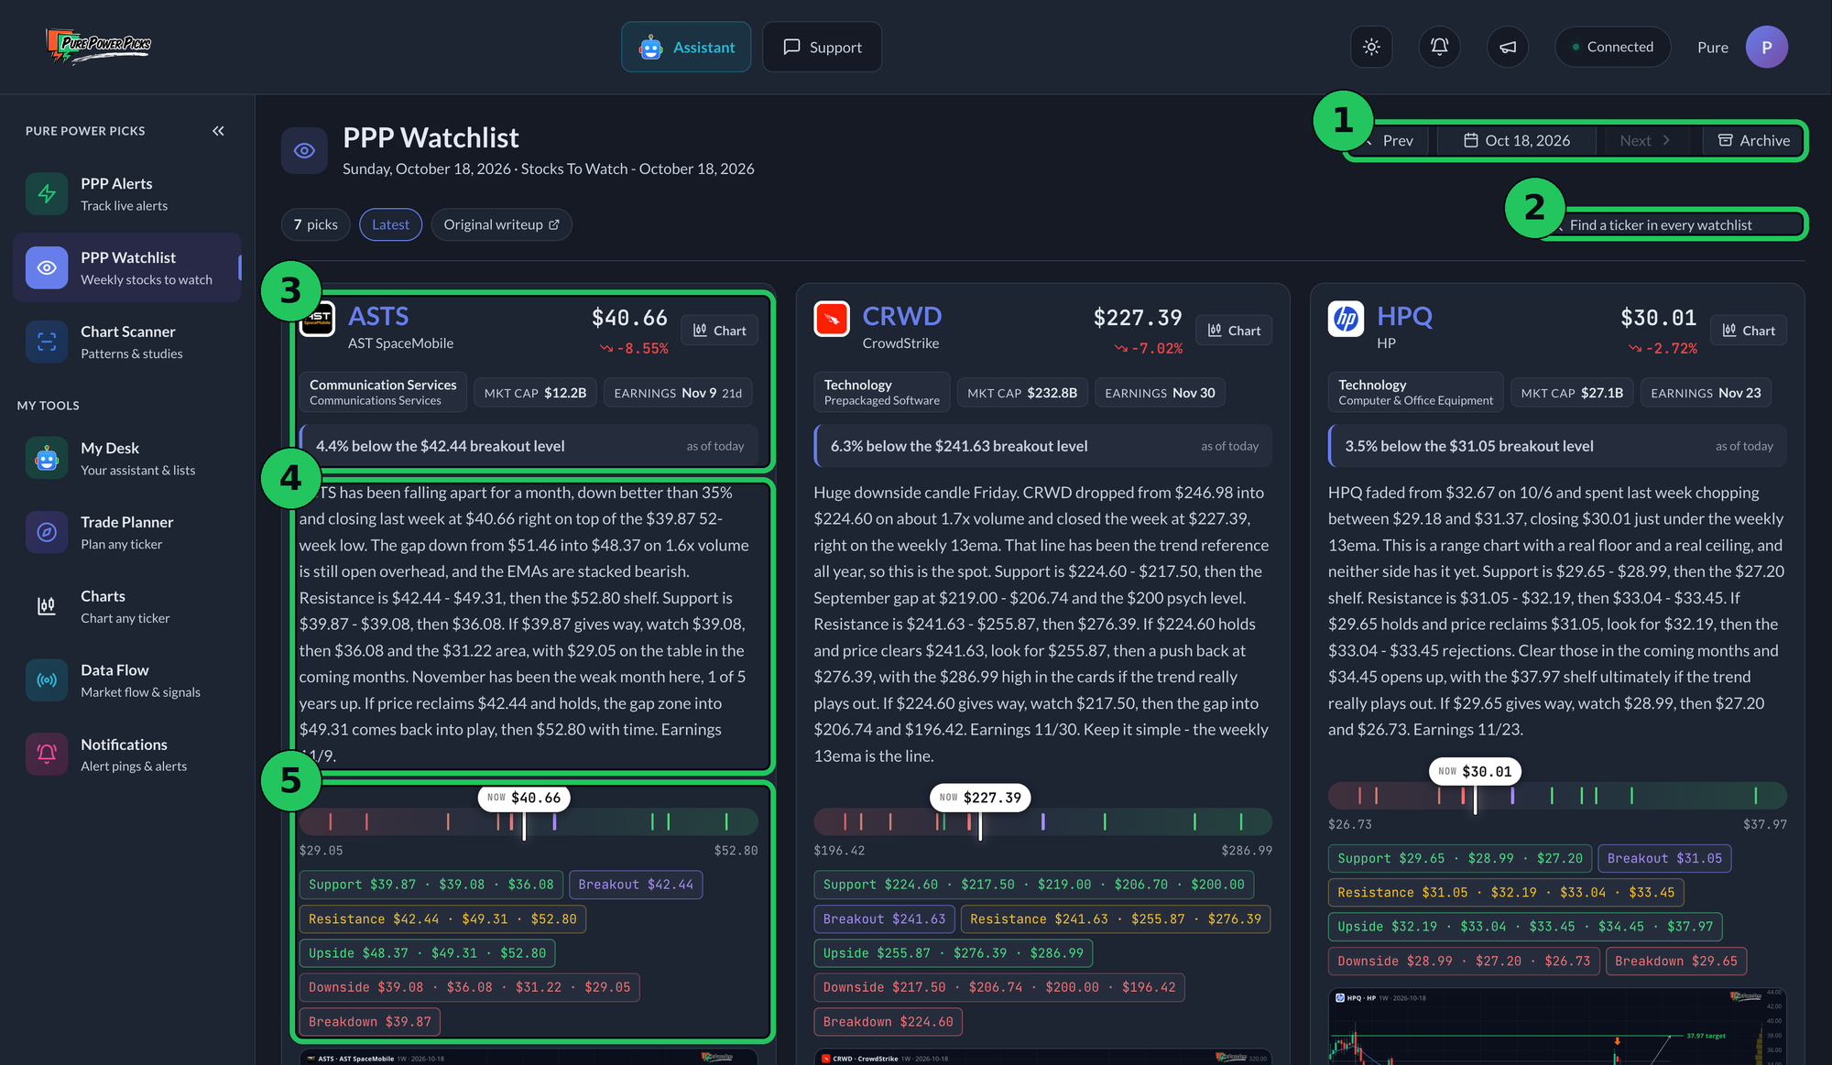Open the Oct 18, 2026 date picker

coord(1516,140)
